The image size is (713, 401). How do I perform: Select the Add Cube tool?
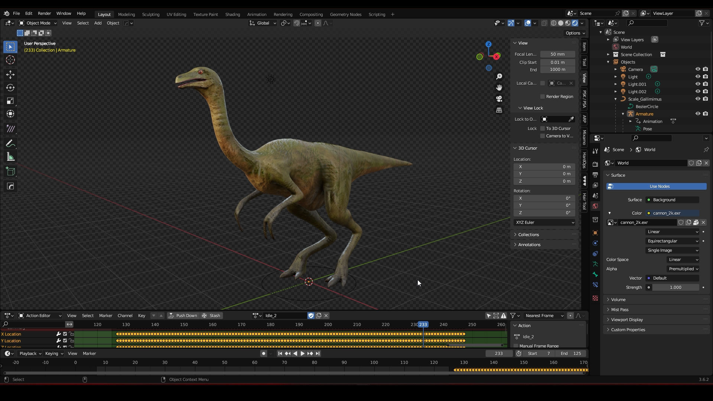pos(10,172)
